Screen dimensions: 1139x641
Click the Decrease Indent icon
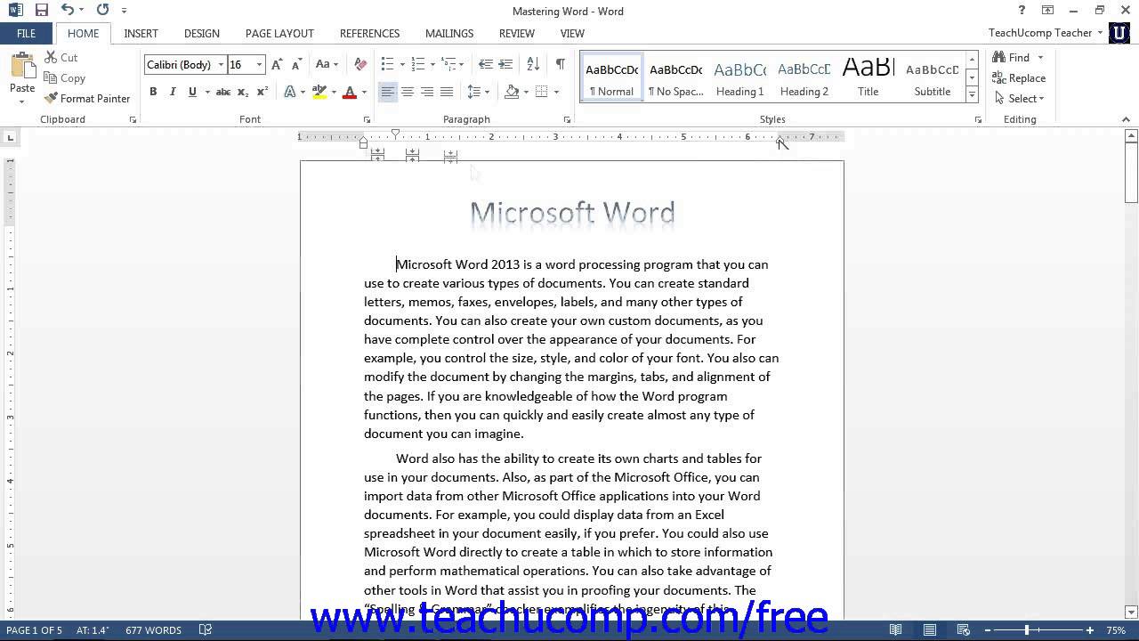[485, 64]
